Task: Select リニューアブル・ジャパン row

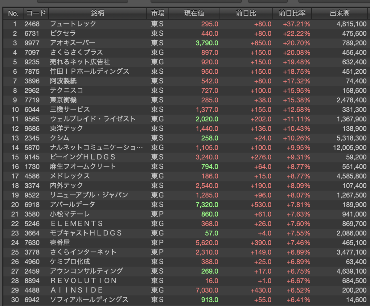Action: (x=186, y=195)
